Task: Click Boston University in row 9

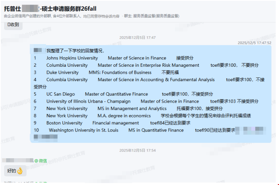Action: pos(65,123)
